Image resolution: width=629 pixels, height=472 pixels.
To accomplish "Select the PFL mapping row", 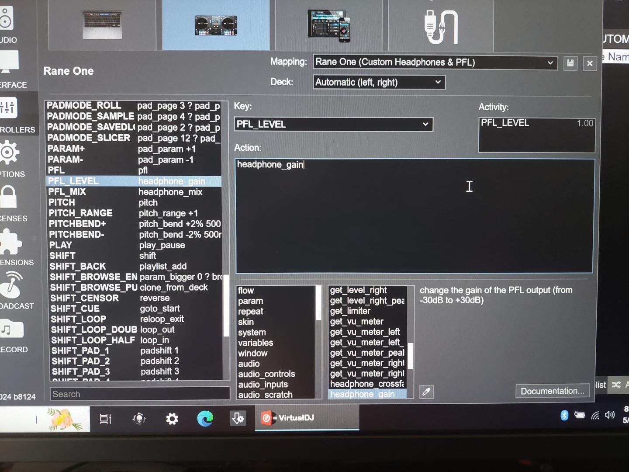I will (x=134, y=170).
